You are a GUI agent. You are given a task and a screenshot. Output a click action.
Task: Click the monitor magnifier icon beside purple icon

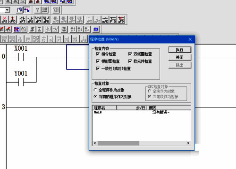click(x=24, y=29)
